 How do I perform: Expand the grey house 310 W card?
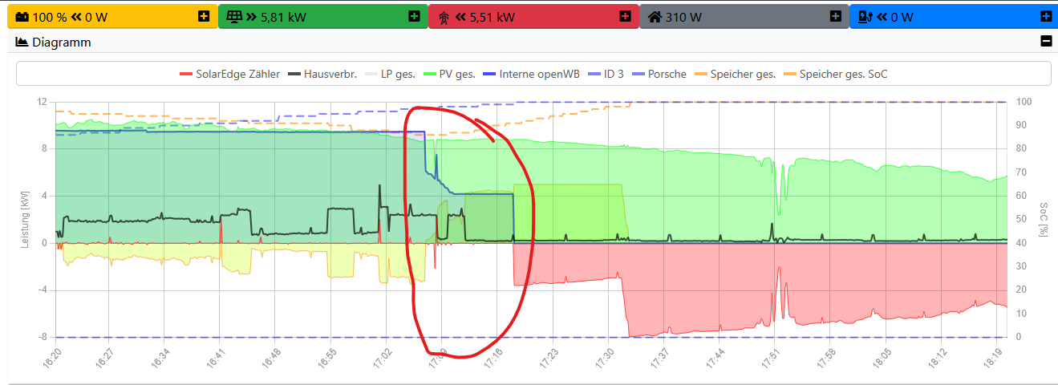[x=835, y=16]
